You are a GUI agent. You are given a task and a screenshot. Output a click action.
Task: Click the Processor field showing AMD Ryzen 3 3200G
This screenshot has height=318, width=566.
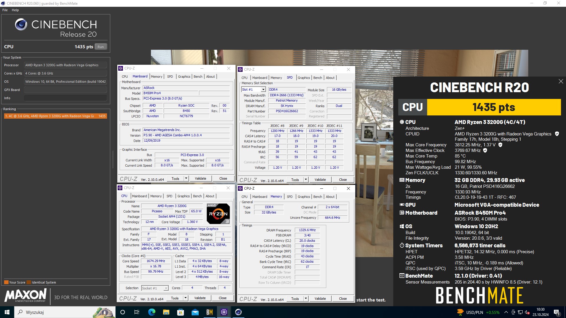pos(65,65)
